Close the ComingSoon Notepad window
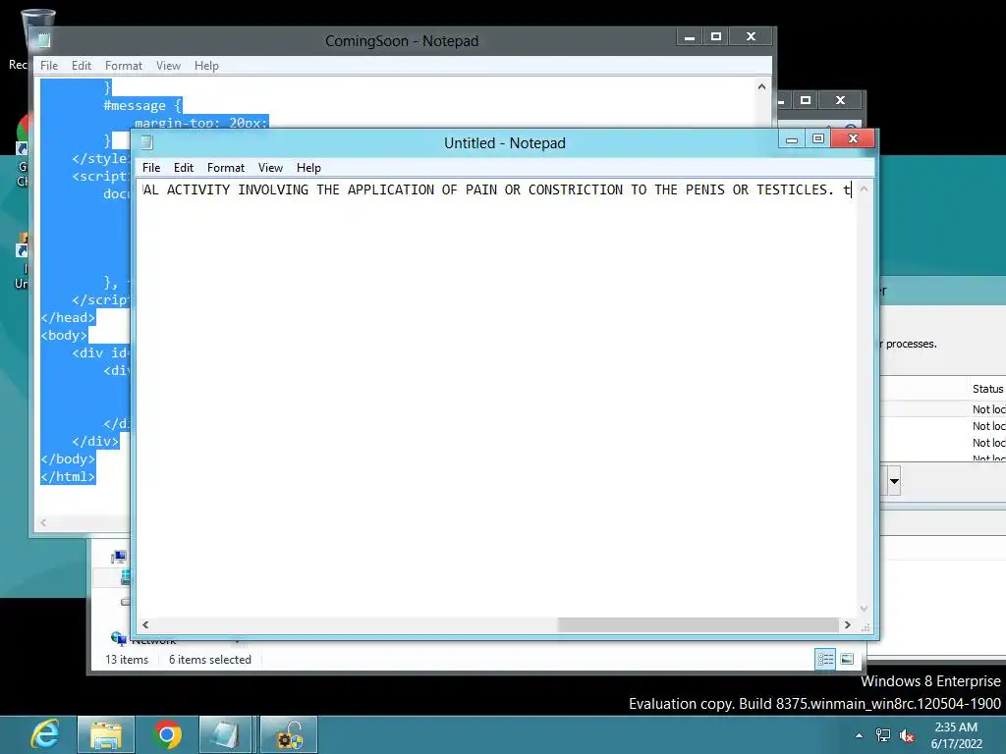Screen dimensions: 1006x754 751,36
